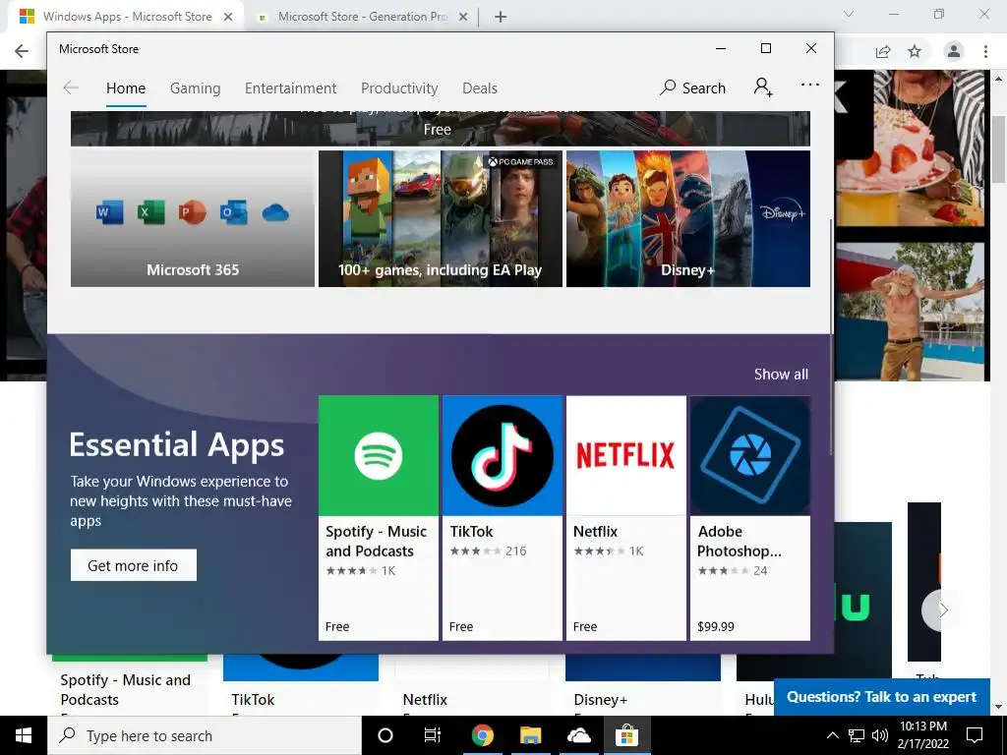Open the Adobe Photoshop Elements icon

coord(750,455)
